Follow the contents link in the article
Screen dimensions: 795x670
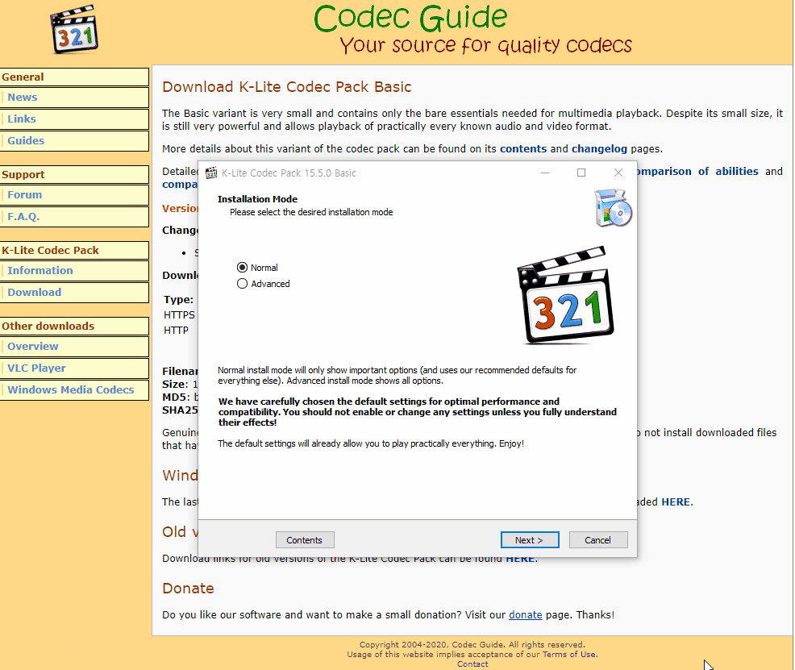[523, 149]
